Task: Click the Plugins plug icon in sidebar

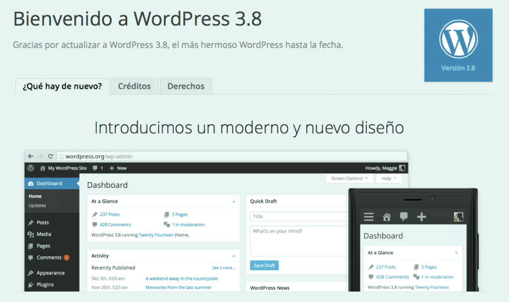Action: click(31, 285)
